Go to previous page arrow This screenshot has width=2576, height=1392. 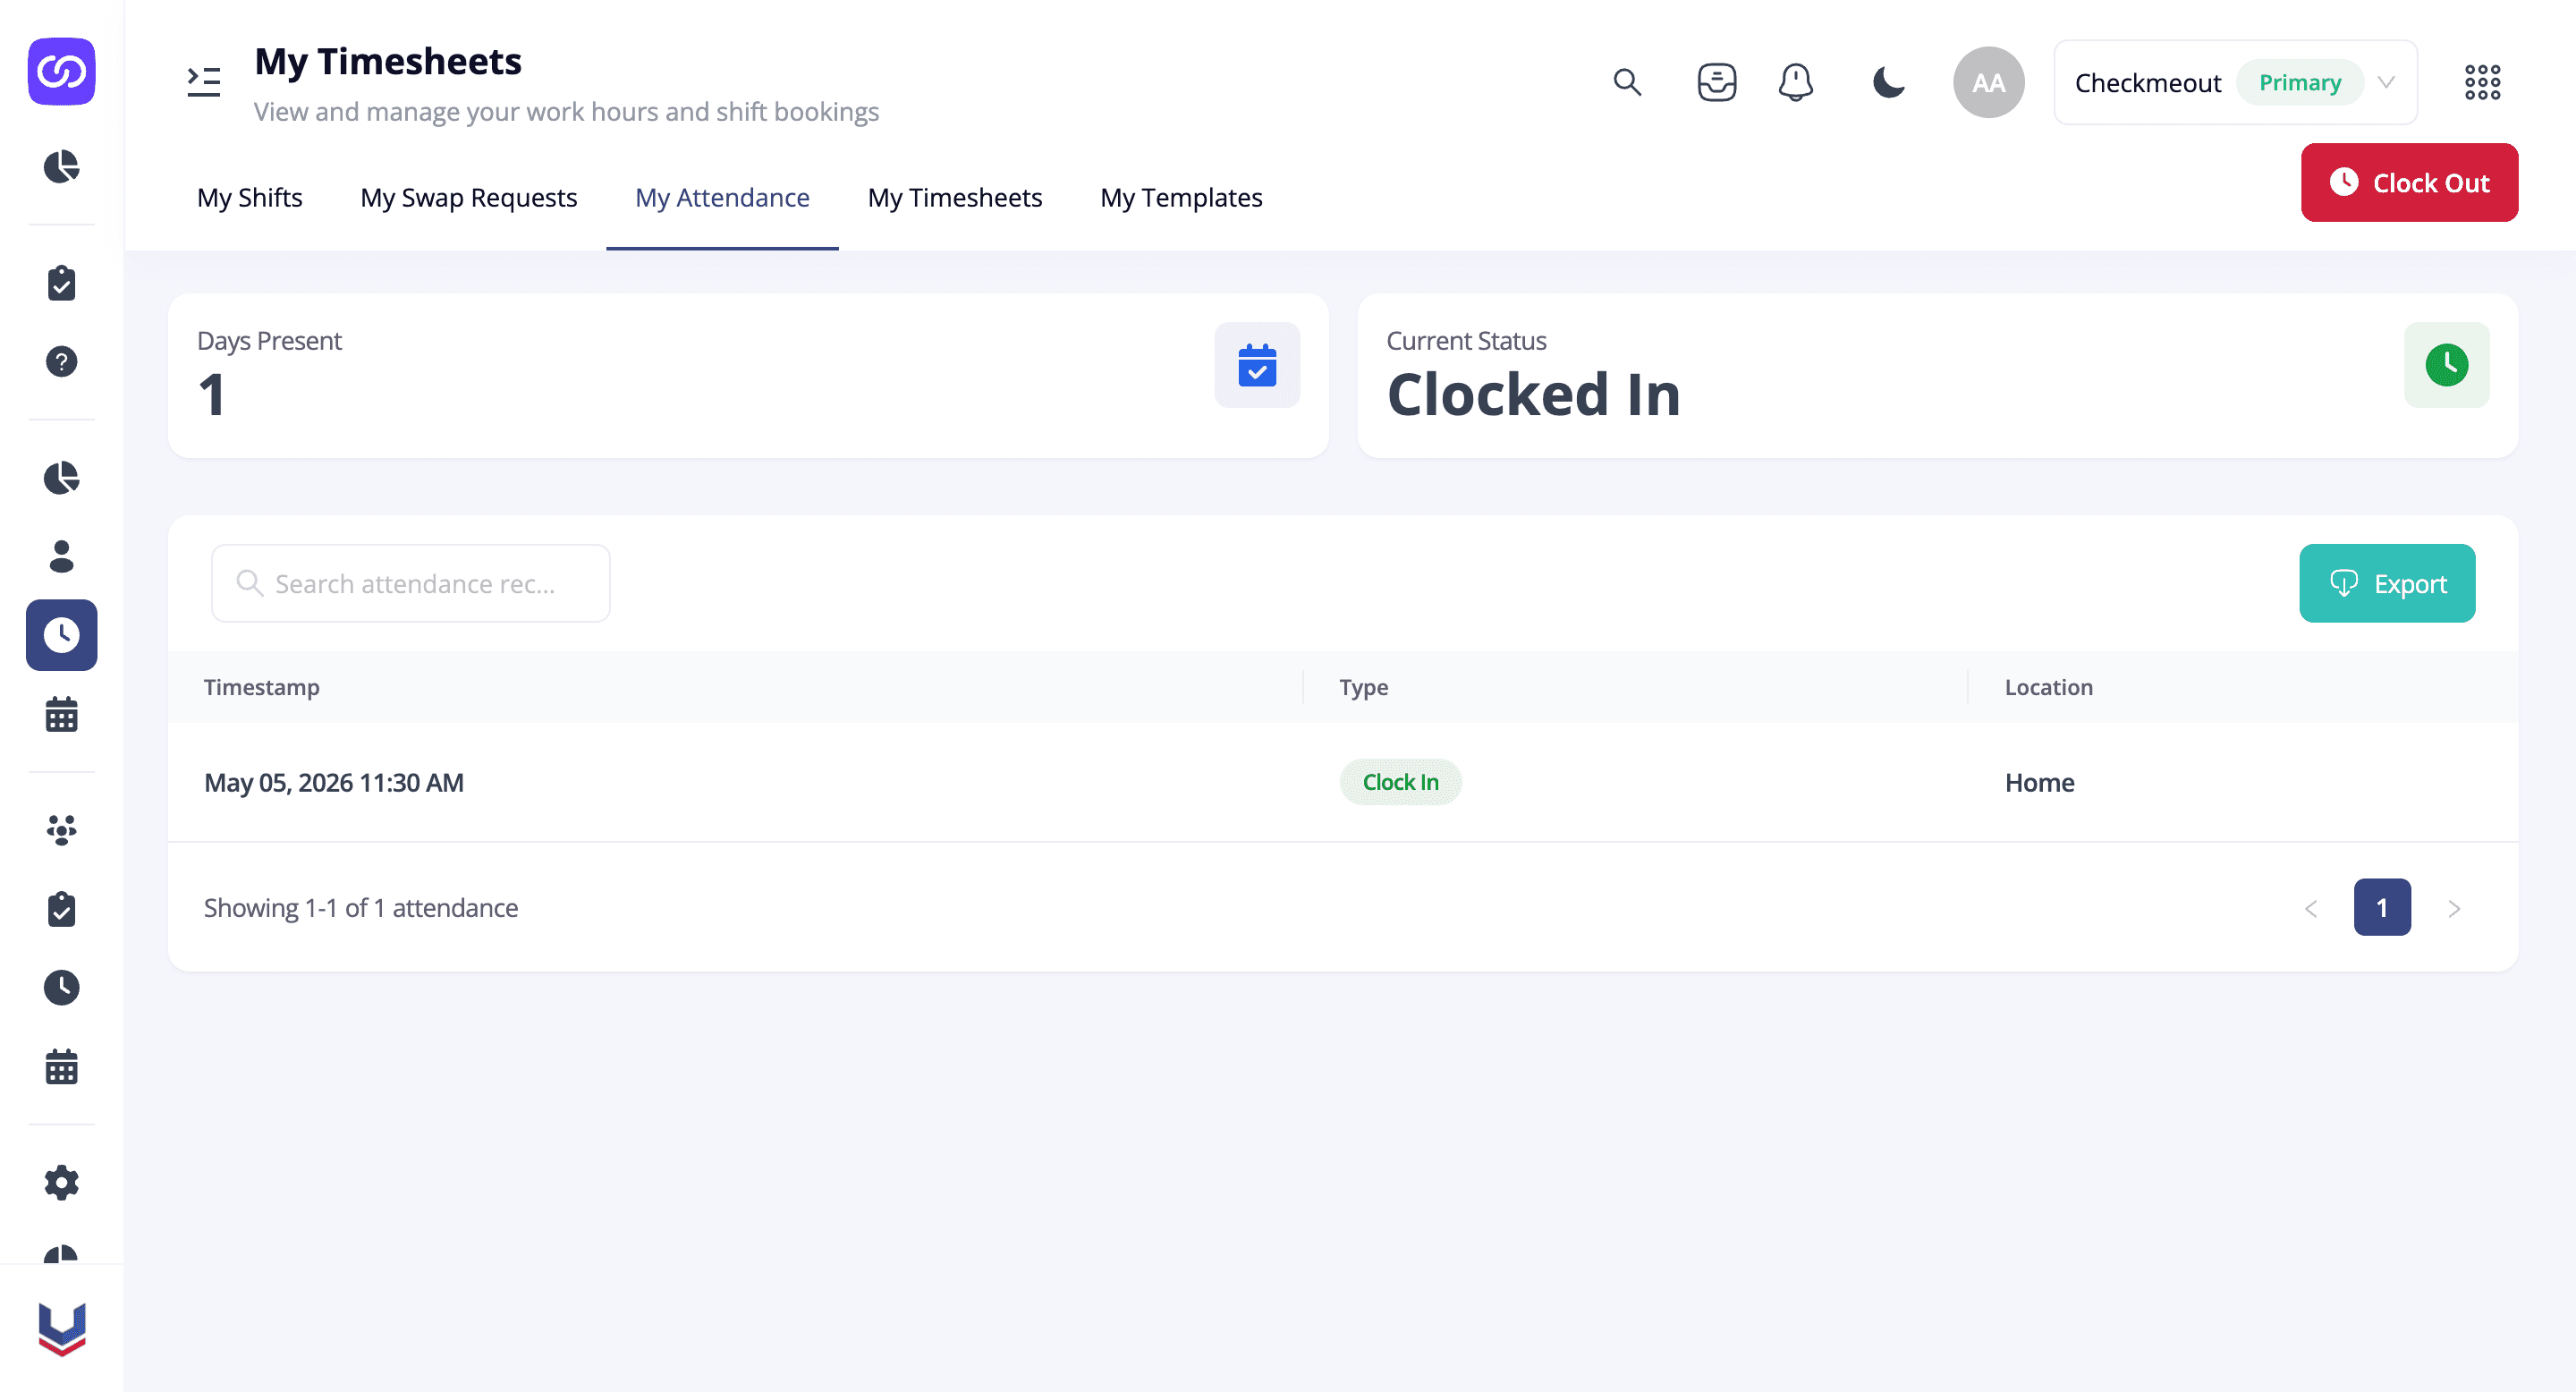tap(2311, 908)
